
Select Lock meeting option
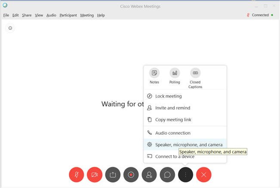[168, 96]
